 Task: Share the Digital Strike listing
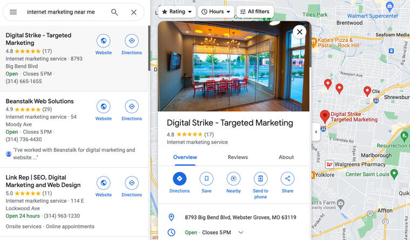pos(288,179)
